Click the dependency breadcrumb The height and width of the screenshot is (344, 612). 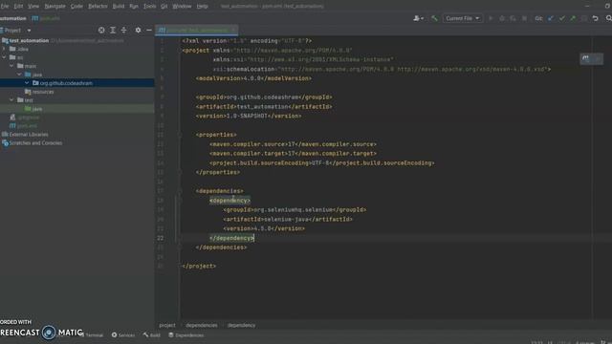(241, 325)
